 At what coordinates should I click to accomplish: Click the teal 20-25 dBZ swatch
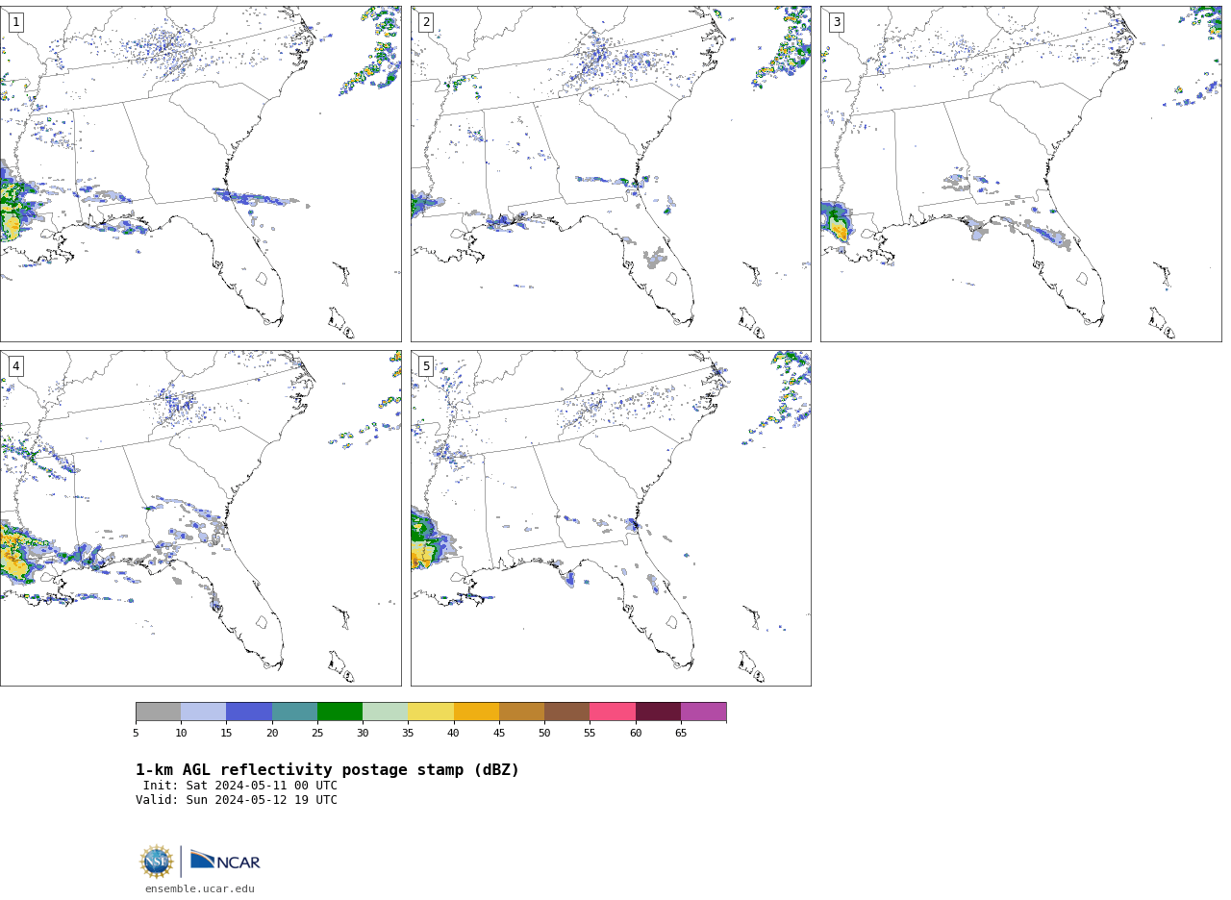[x=294, y=712]
